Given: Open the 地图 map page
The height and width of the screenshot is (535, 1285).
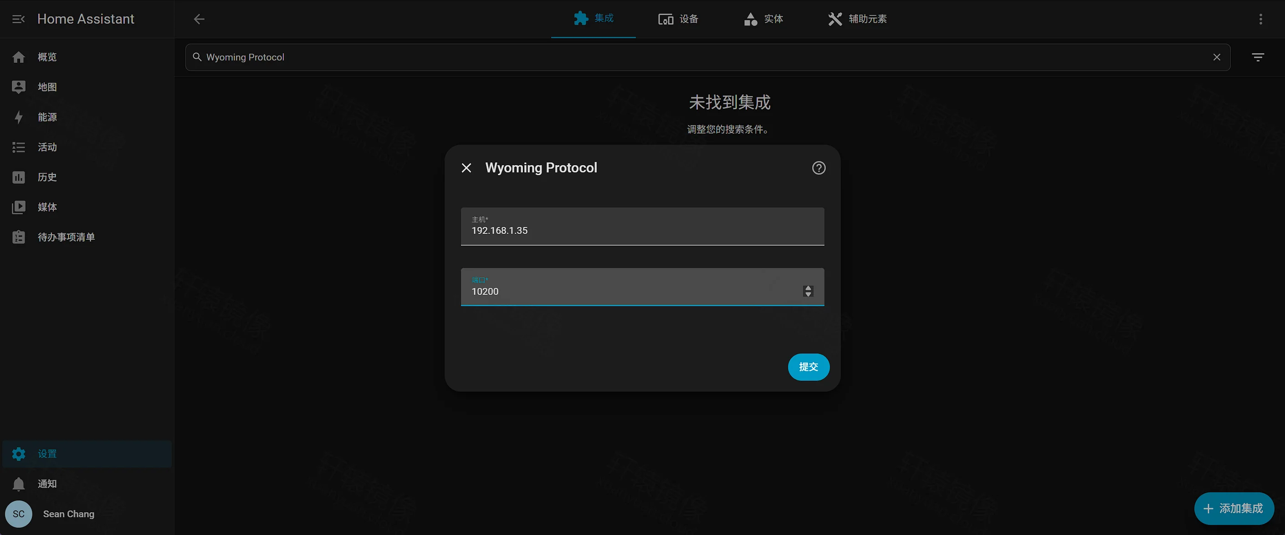Looking at the screenshot, I should [87, 87].
